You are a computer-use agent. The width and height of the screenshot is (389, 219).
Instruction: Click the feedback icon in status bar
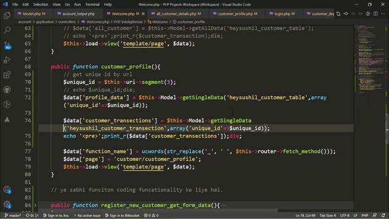(x=374, y=215)
